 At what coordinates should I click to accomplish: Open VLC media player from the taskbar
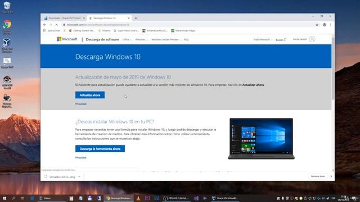pos(138,198)
